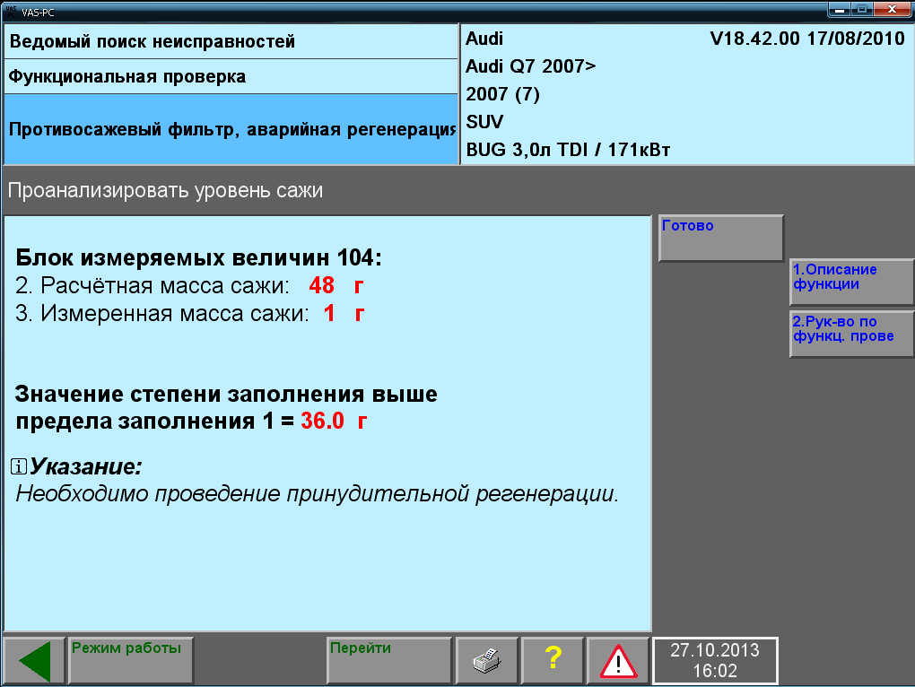Click the calculated soot mass value 48 г
The width and height of the screenshot is (915, 687).
coord(336,285)
